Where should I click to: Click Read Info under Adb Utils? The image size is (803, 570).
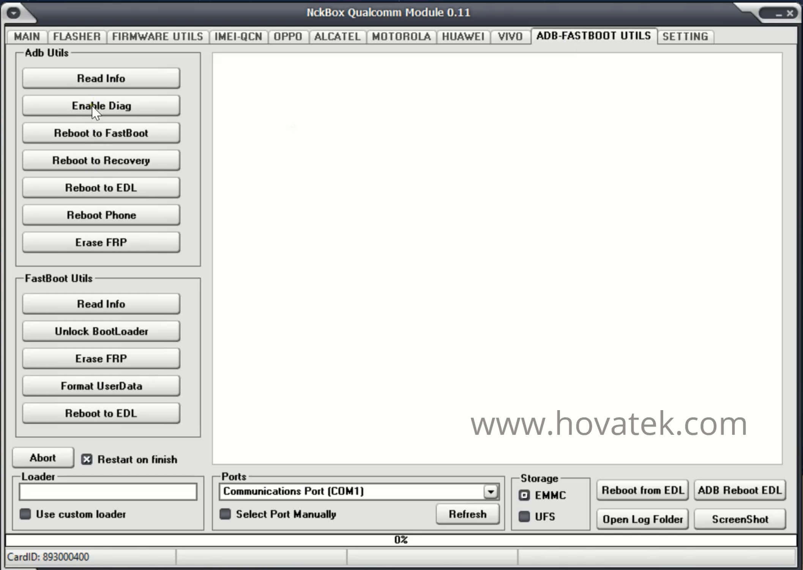(x=101, y=78)
